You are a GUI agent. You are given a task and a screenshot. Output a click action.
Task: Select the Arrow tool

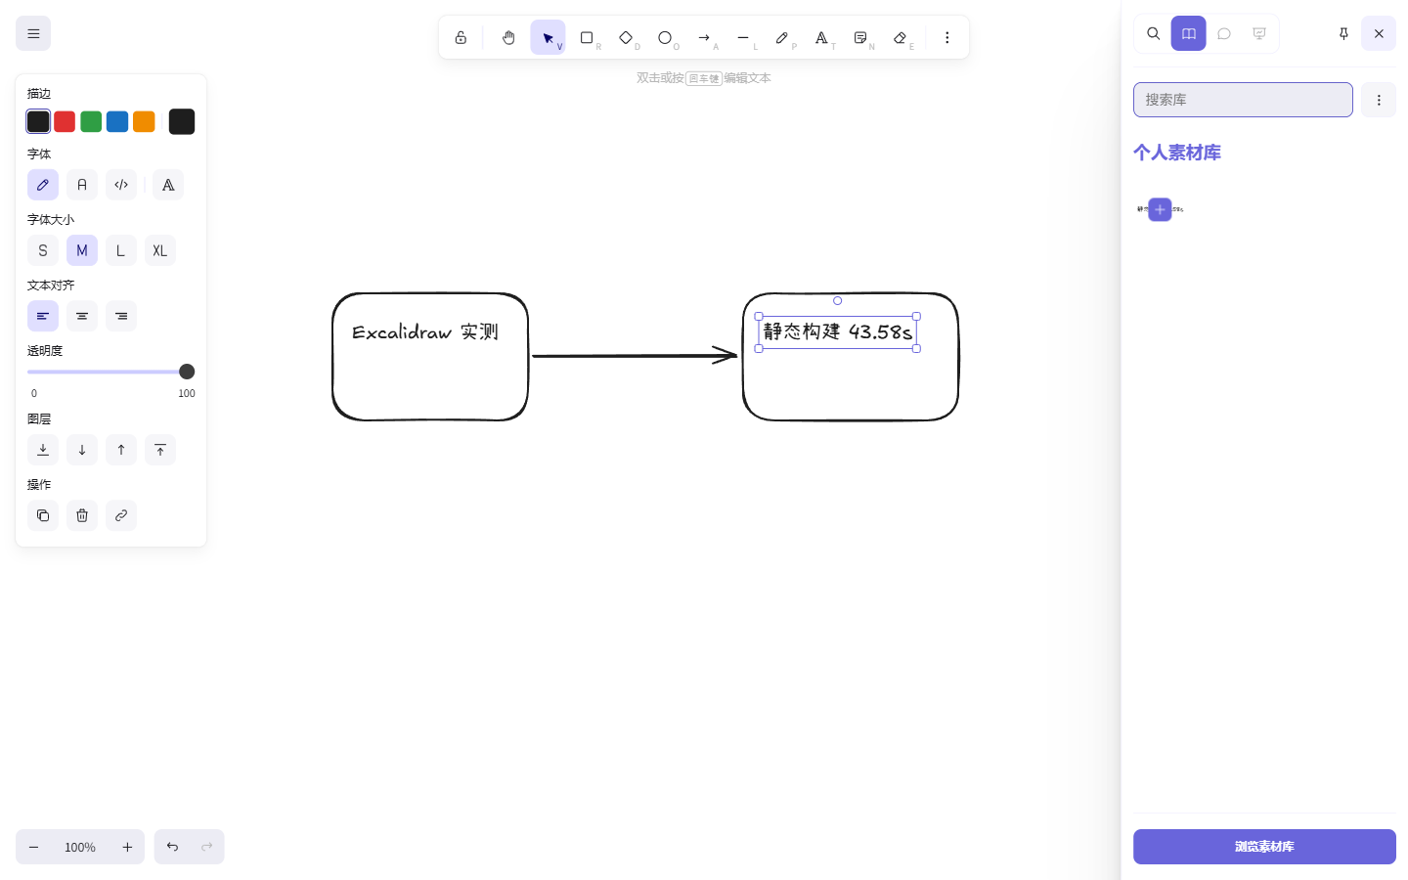(704, 38)
